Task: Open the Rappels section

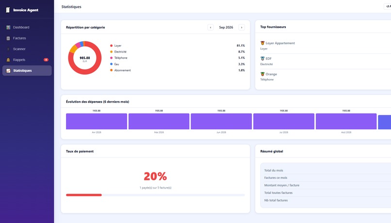Action: pos(27,60)
